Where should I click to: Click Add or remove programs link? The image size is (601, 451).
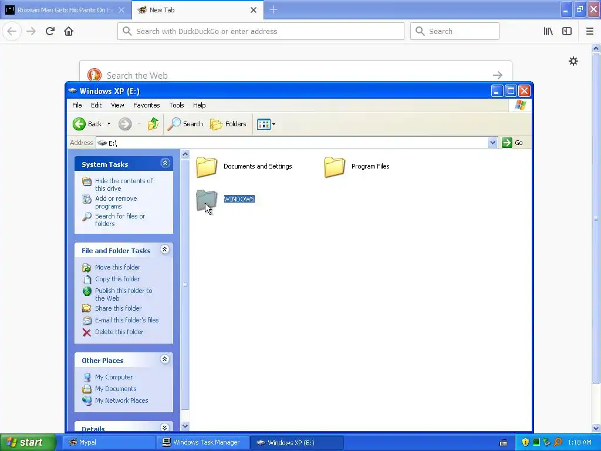pyautogui.click(x=116, y=202)
